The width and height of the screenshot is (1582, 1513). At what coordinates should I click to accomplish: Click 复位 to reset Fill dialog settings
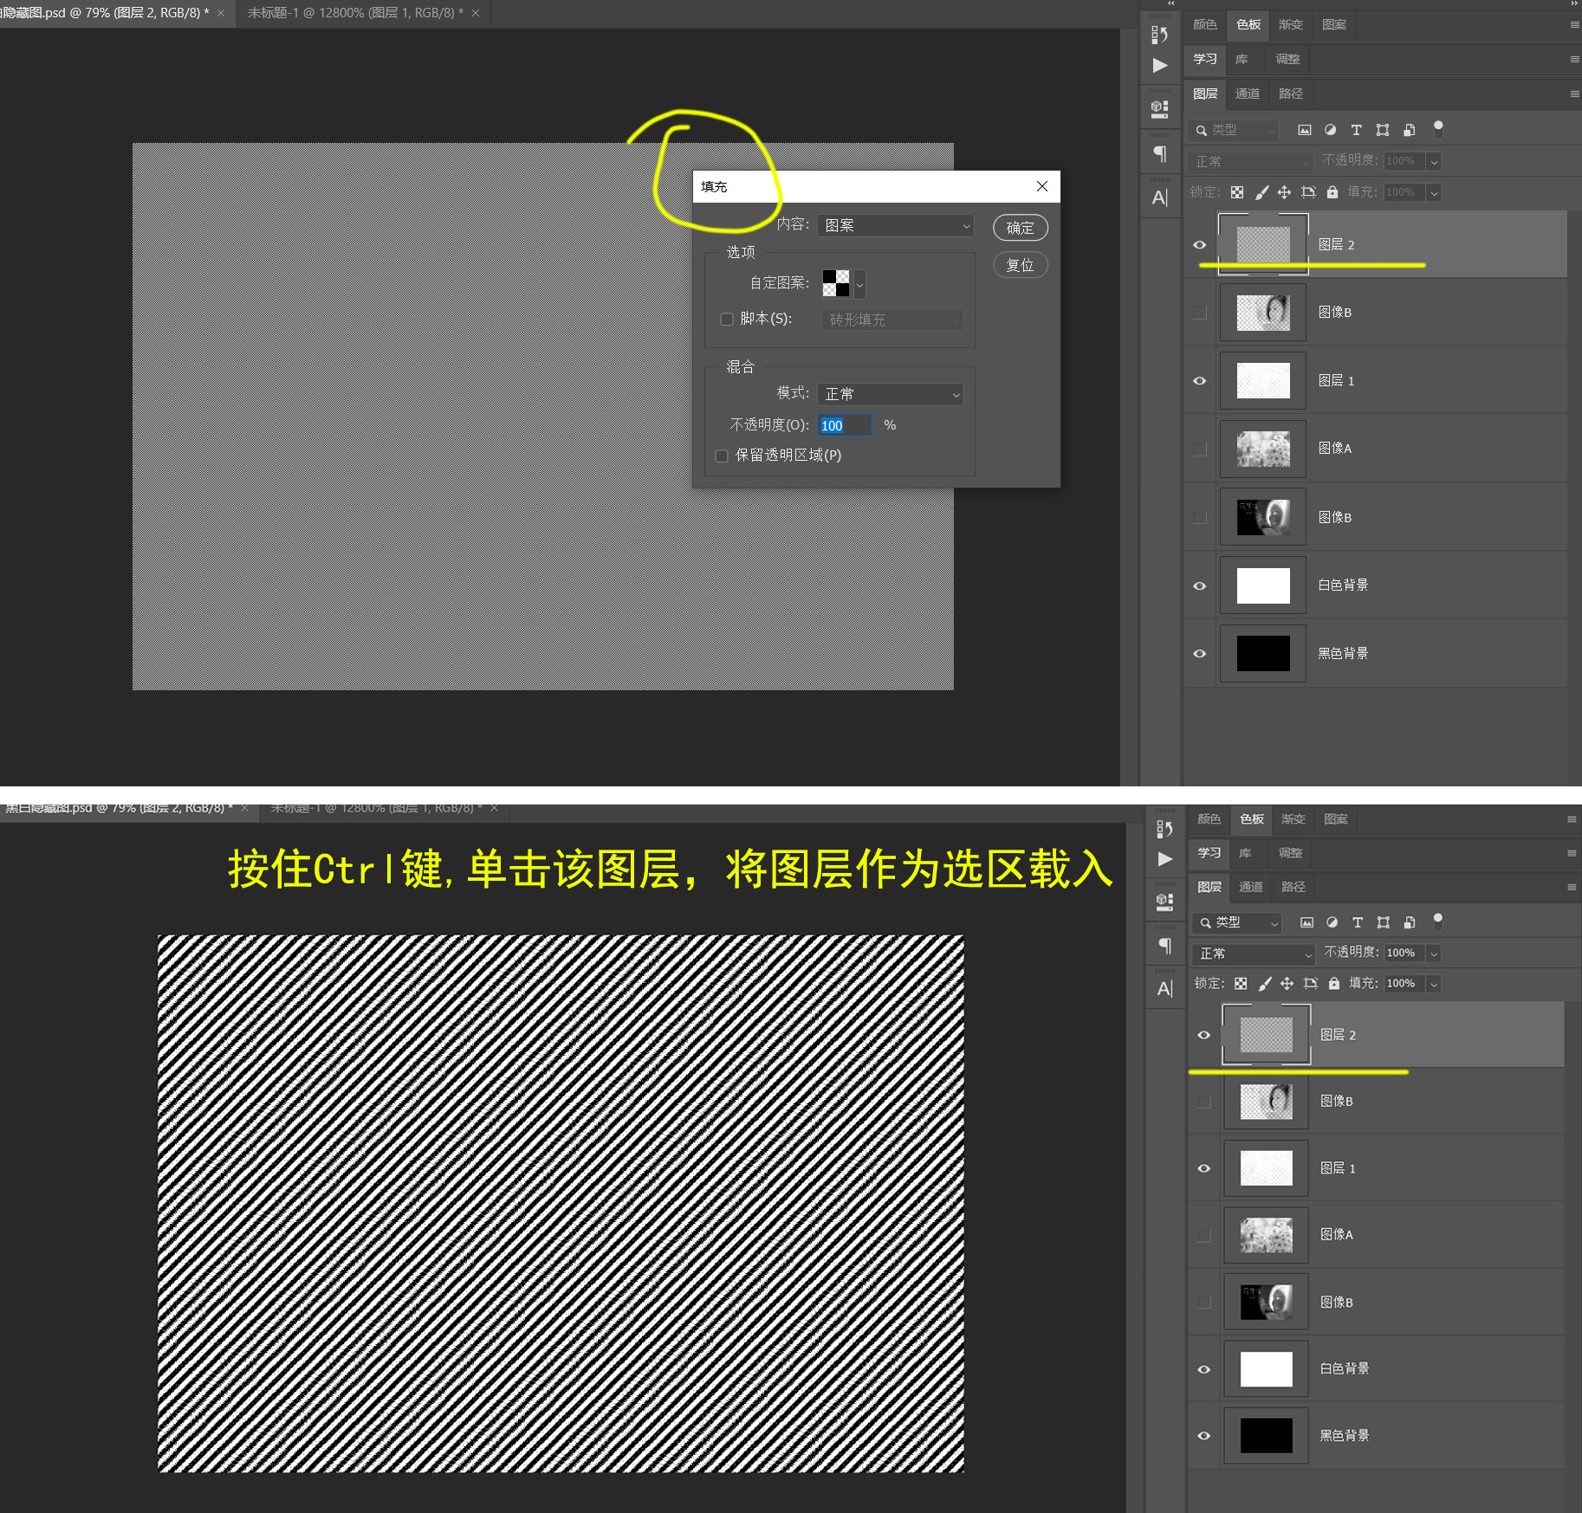[1020, 265]
